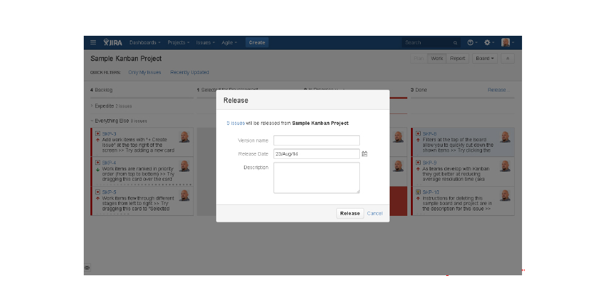Open the Dashboards dropdown menu
The width and height of the screenshot is (607, 305).
[x=144, y=42]
